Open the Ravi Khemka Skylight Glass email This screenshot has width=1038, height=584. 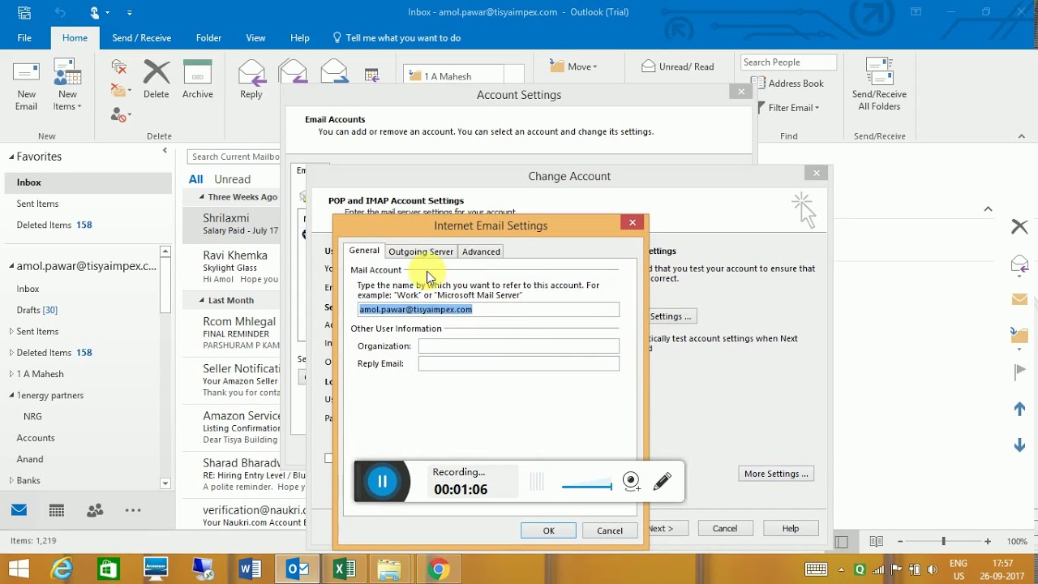[x=231, y=267]
